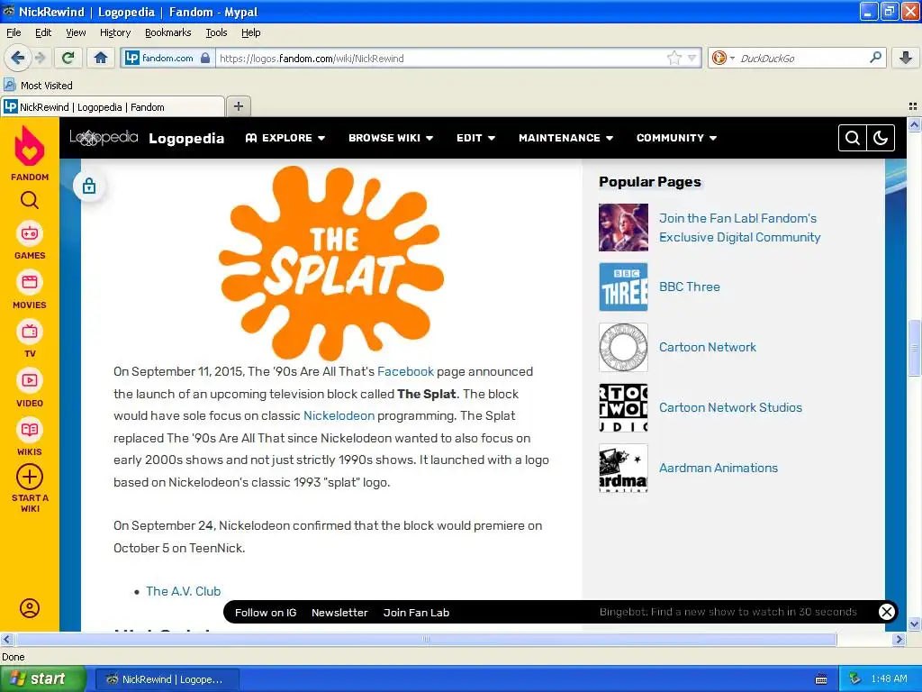922x692 pixels.
Task: Click the list all tabs icon
Action: click(913, 106)
